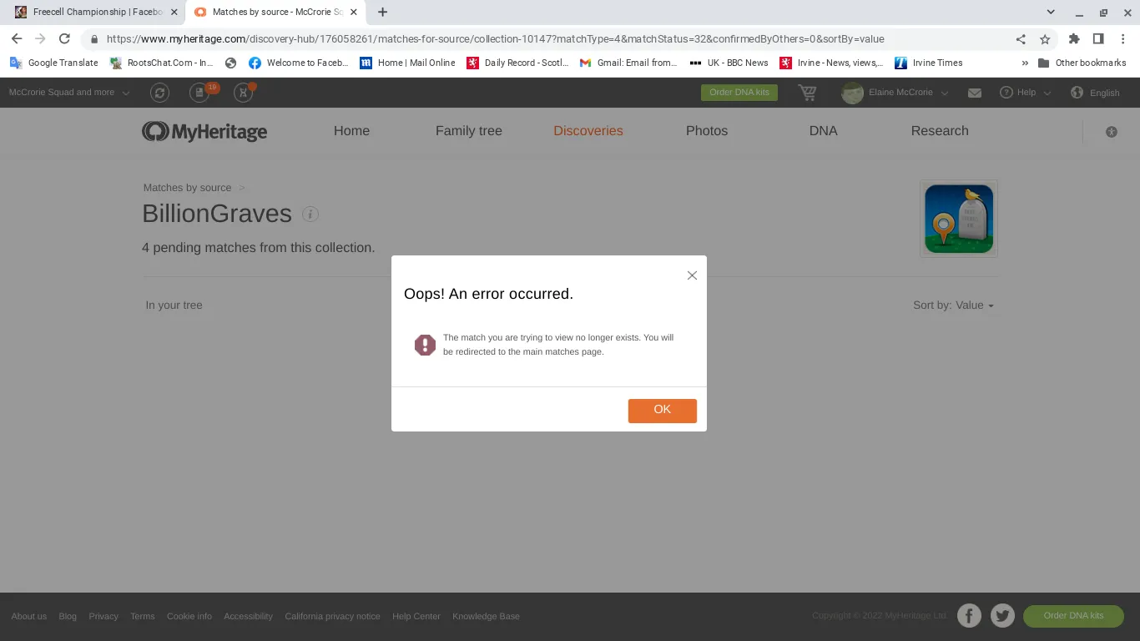The image size is (1140, 641).
Task: Open the inbox envelope icon
Action: (x=974, y=93)
